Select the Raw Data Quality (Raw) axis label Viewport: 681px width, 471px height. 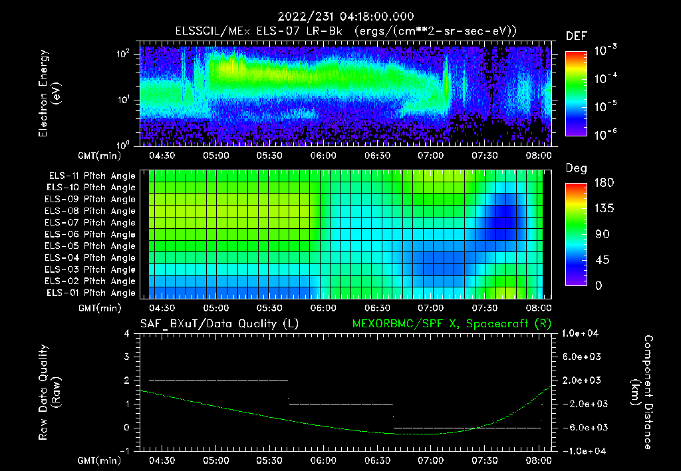pyautogui.click(x=49, y=392)
